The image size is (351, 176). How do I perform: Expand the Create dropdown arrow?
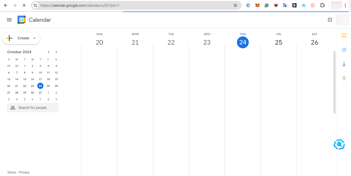point(34,38)
